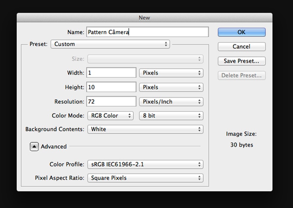The width and height of the screenshot is (293, 208).
Task: Open the Height units dropdown
Action: 171,87
